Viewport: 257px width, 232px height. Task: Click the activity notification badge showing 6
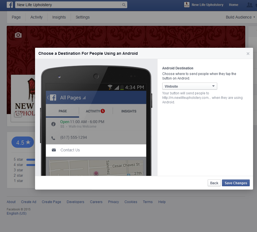(103, 111)
